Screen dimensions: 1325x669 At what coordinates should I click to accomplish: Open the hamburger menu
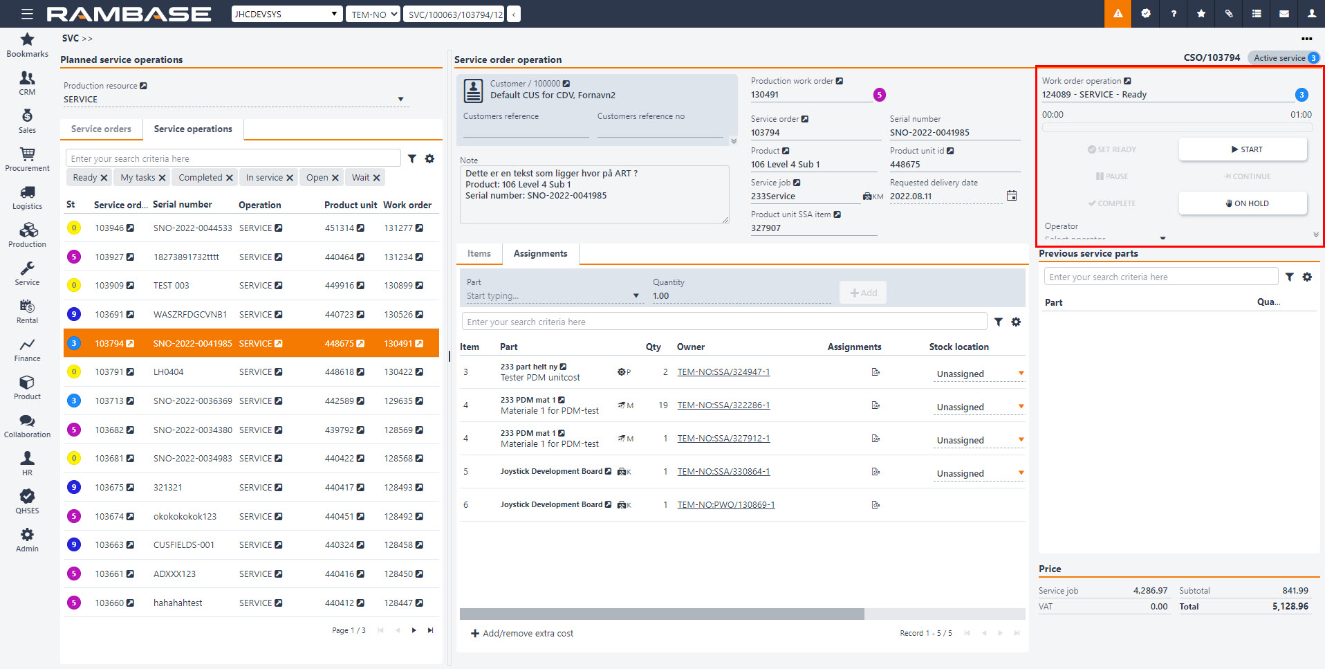tap(27, 14)
